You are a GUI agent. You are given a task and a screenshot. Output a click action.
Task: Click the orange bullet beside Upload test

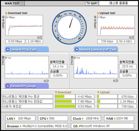98,13
